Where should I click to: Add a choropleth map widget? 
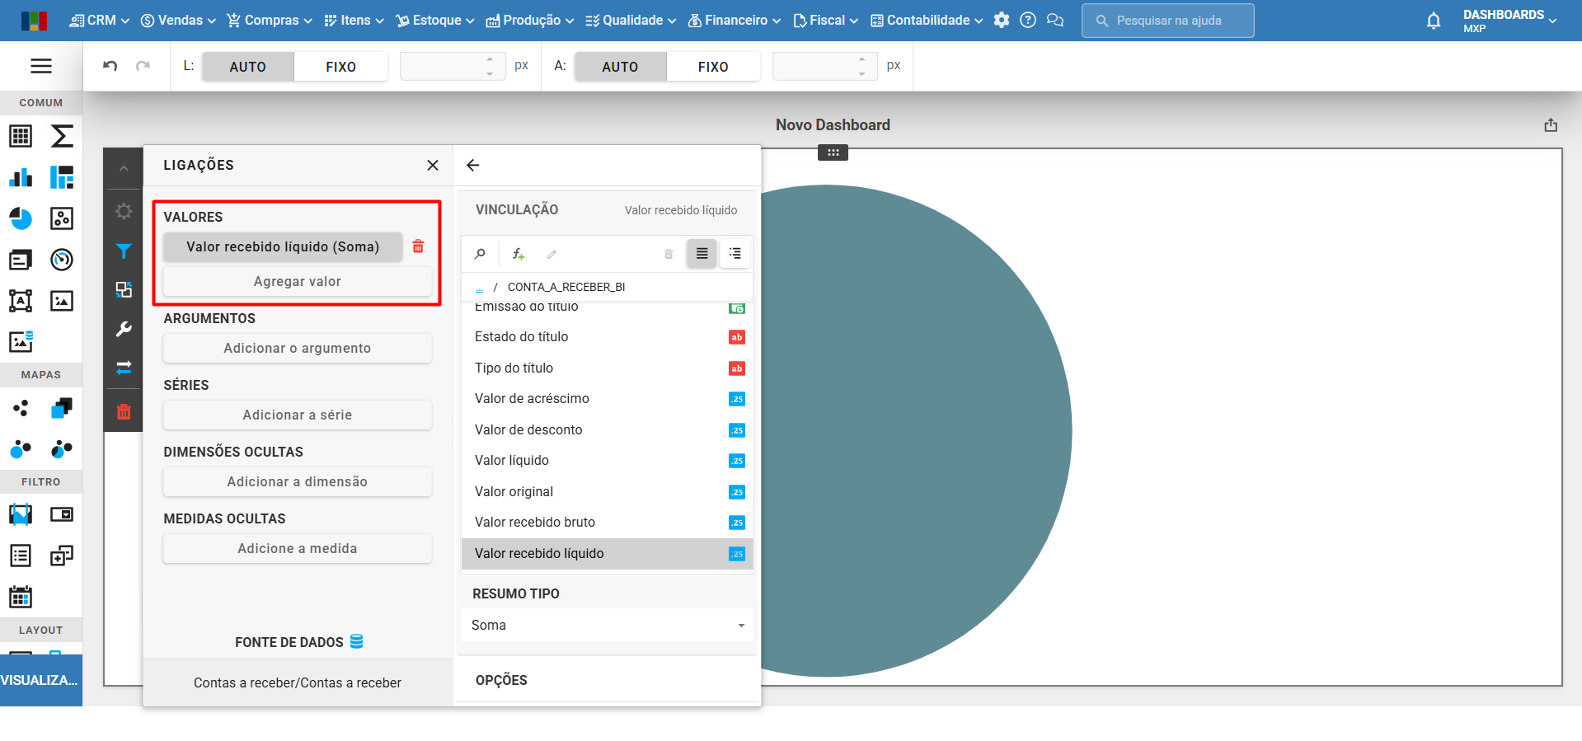tap(62, 408)
